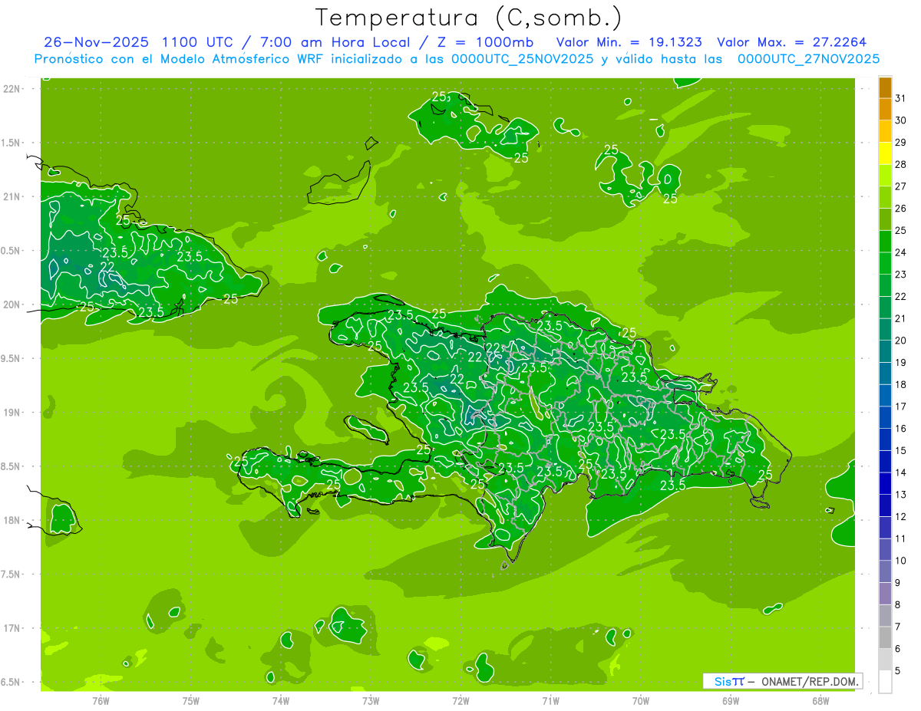This screenshot has width=921, height=711.
Task: Pick the teal swatch between 19 and 20
Action: click(x=885, y=352)
